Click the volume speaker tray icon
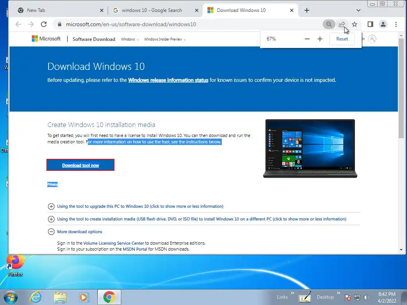 click(367, 297)
